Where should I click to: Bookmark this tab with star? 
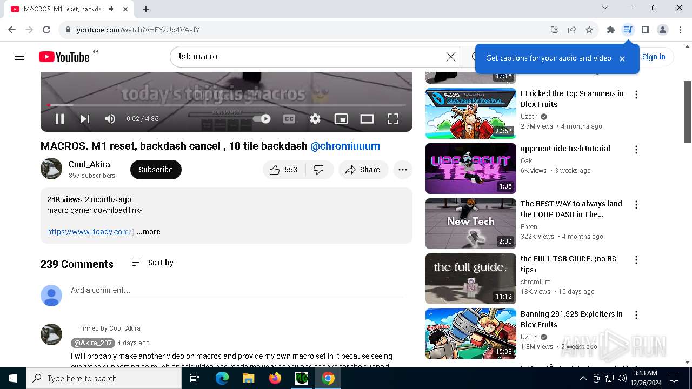point(589,30)
